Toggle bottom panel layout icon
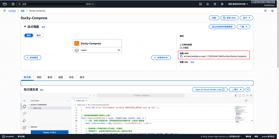 pos(240,95)
